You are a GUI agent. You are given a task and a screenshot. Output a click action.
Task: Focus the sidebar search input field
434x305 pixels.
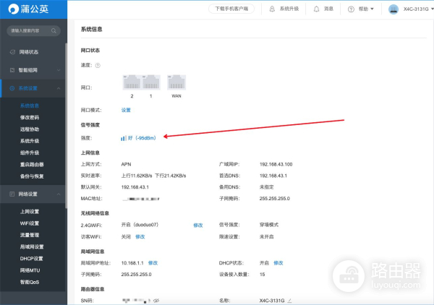33,30
